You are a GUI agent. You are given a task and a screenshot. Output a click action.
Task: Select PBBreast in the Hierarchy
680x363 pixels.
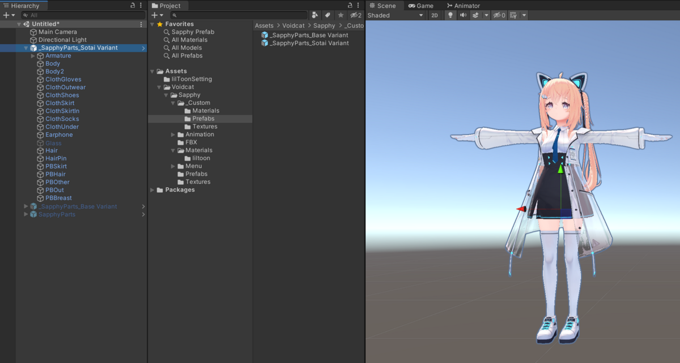click(58, 198)
